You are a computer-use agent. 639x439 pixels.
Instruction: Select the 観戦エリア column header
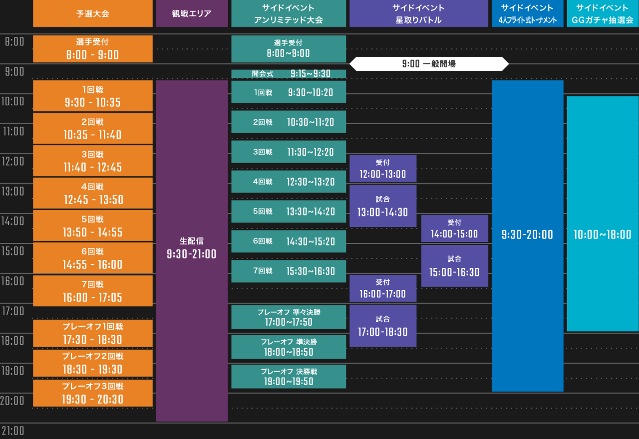(x=192, y=13)
